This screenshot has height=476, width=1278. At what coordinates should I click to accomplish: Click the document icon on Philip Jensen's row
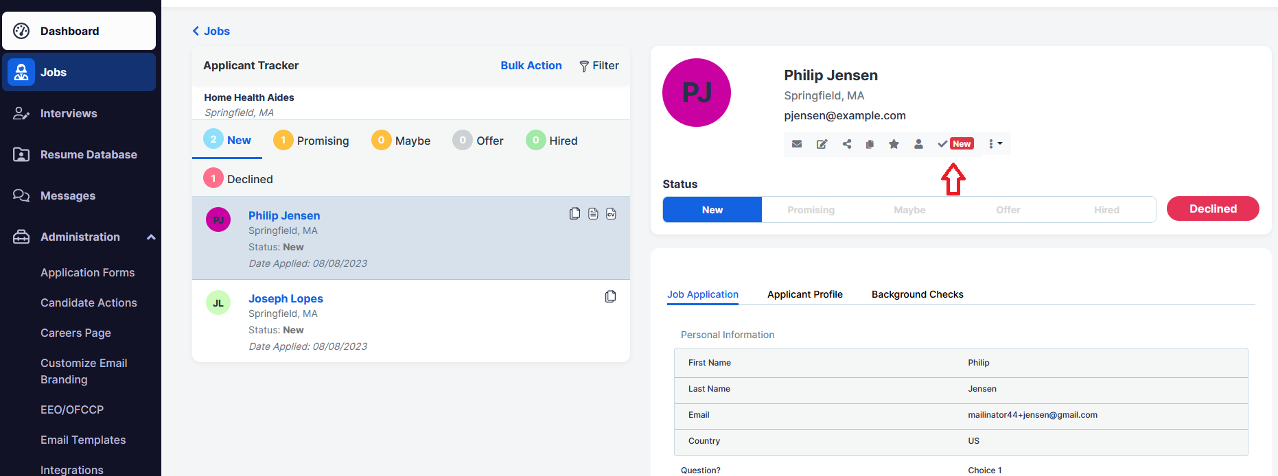pos(593,214)
